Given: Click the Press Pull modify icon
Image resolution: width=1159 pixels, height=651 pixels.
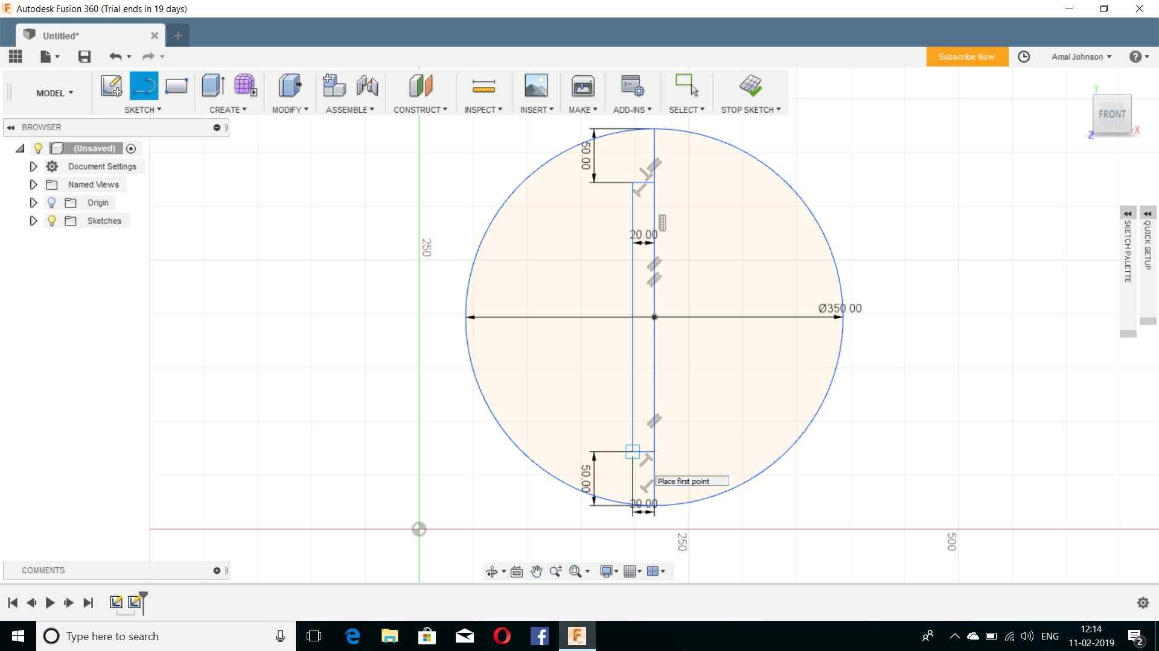Looking at the screenshot, I should click(290, 86).
